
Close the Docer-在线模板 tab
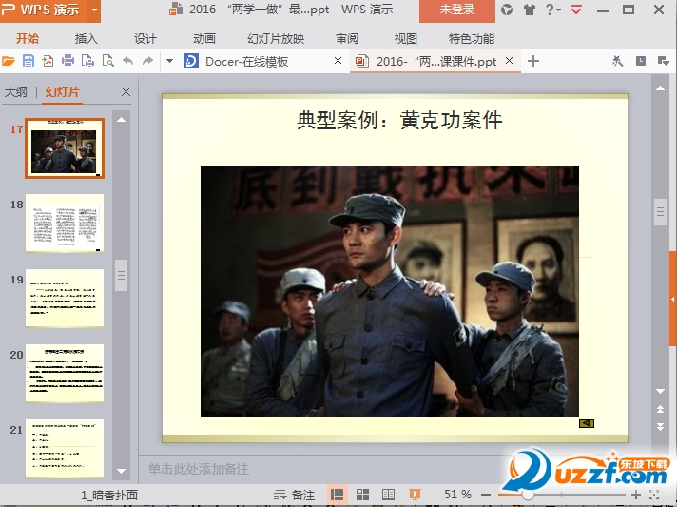point(338,61)
